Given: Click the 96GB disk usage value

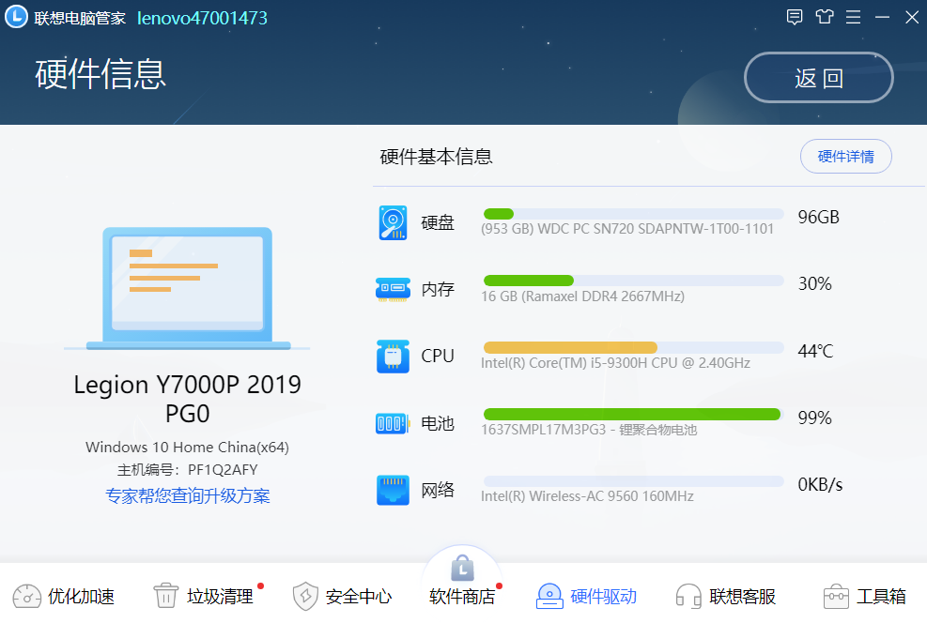Looking at the screenshot, I should [819, 218].
